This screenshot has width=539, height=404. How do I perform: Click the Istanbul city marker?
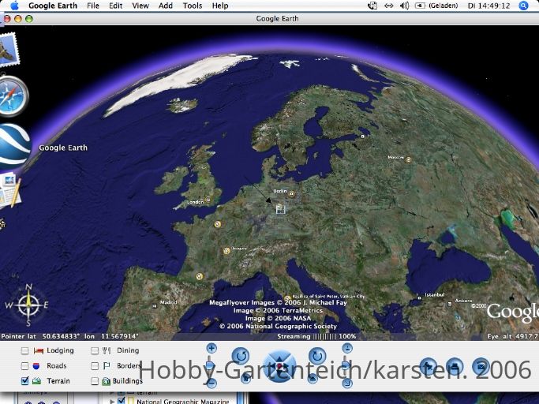point(419,297)
